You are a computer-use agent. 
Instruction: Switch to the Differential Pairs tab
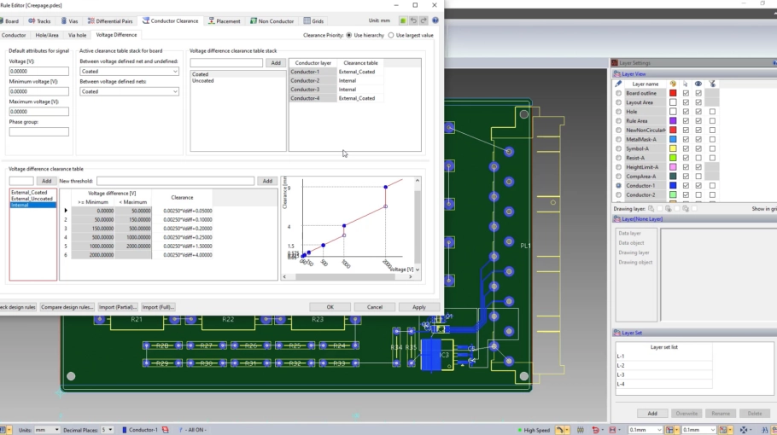[110, 20]
